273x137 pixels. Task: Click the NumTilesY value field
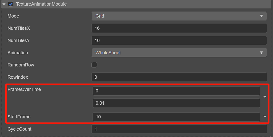179,40
